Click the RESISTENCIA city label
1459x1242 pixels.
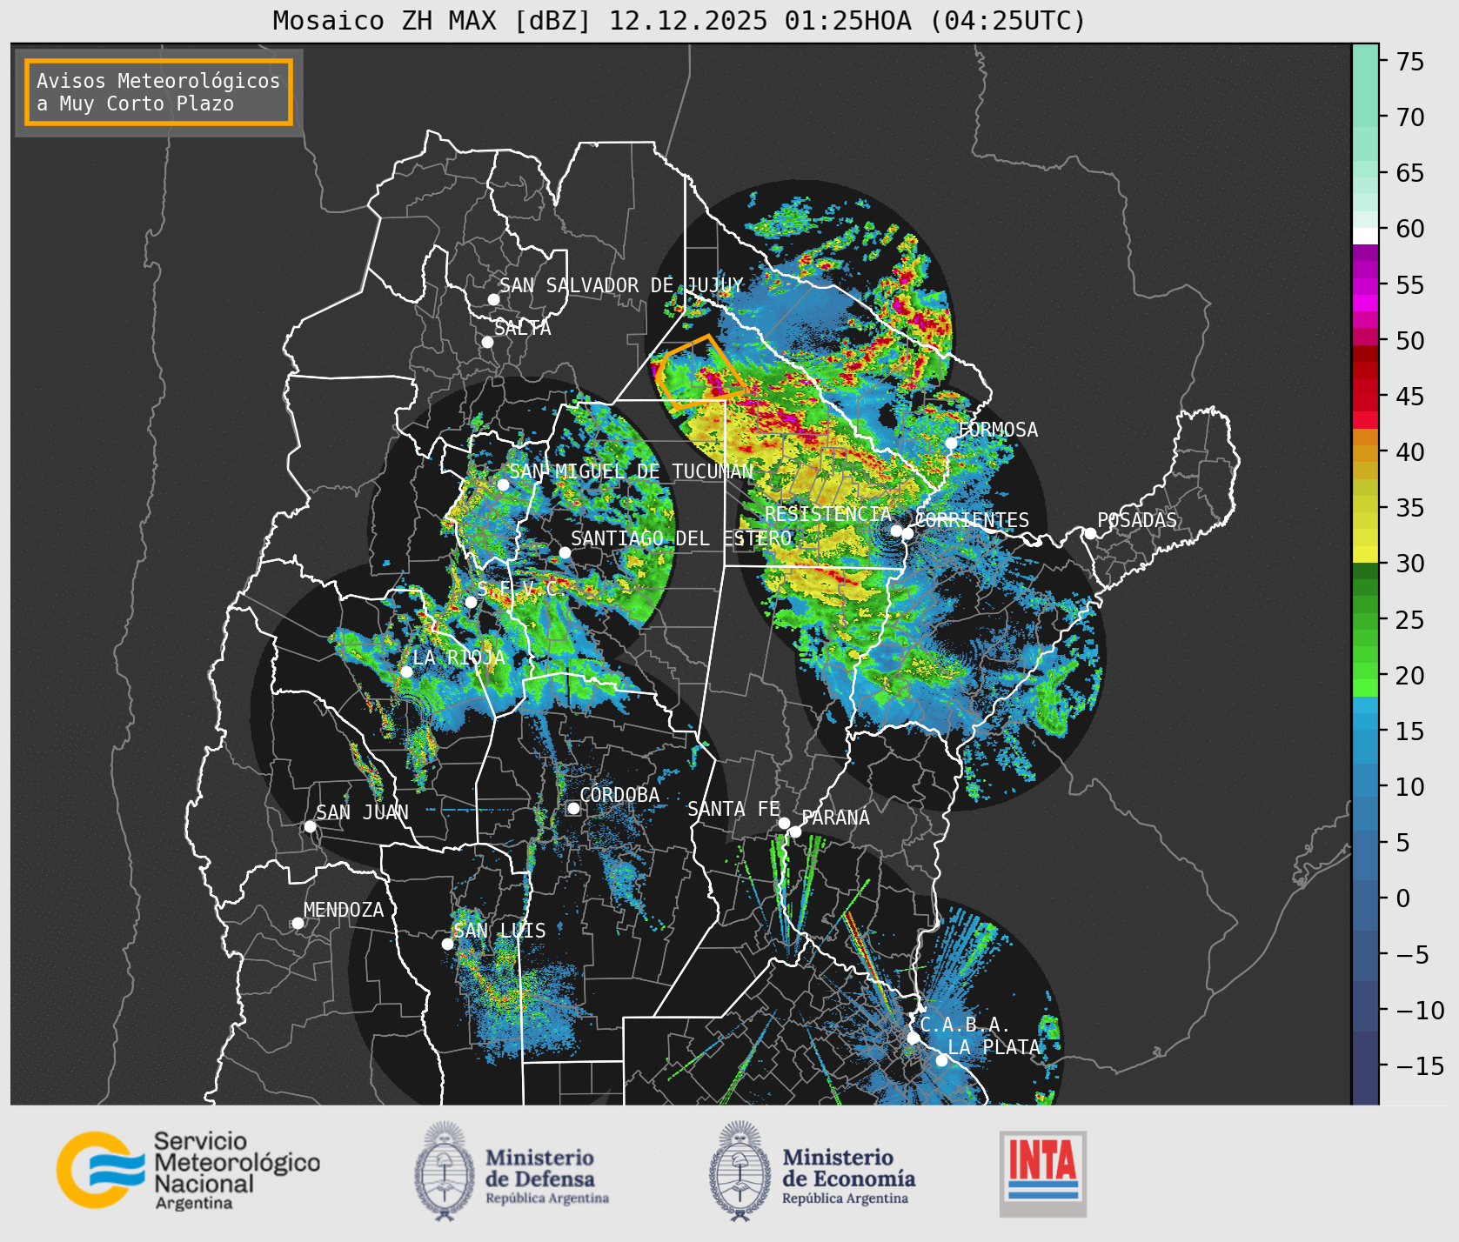click(x=828, y=514)
